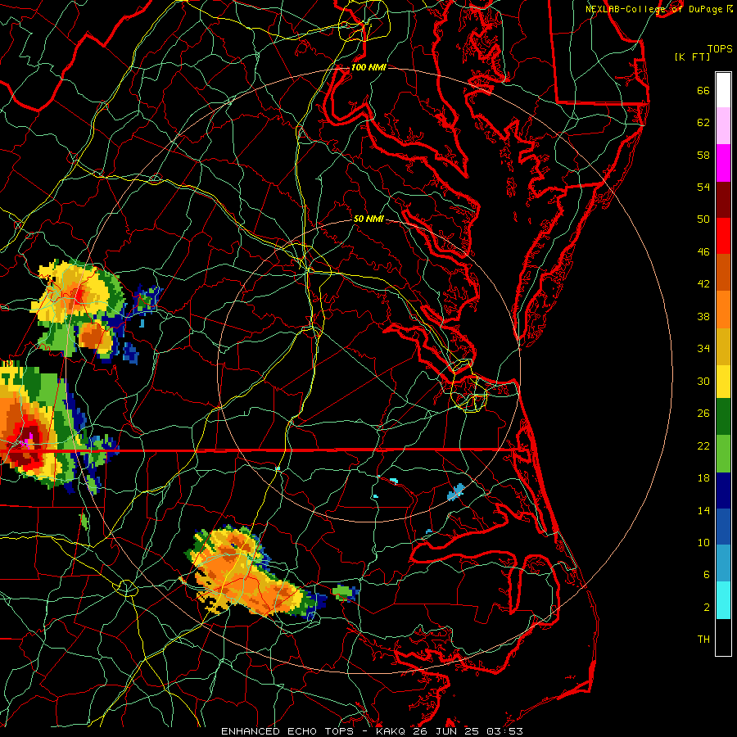Click the 100 NMI range ring label

pyautogui.click(x=368, y=67)
